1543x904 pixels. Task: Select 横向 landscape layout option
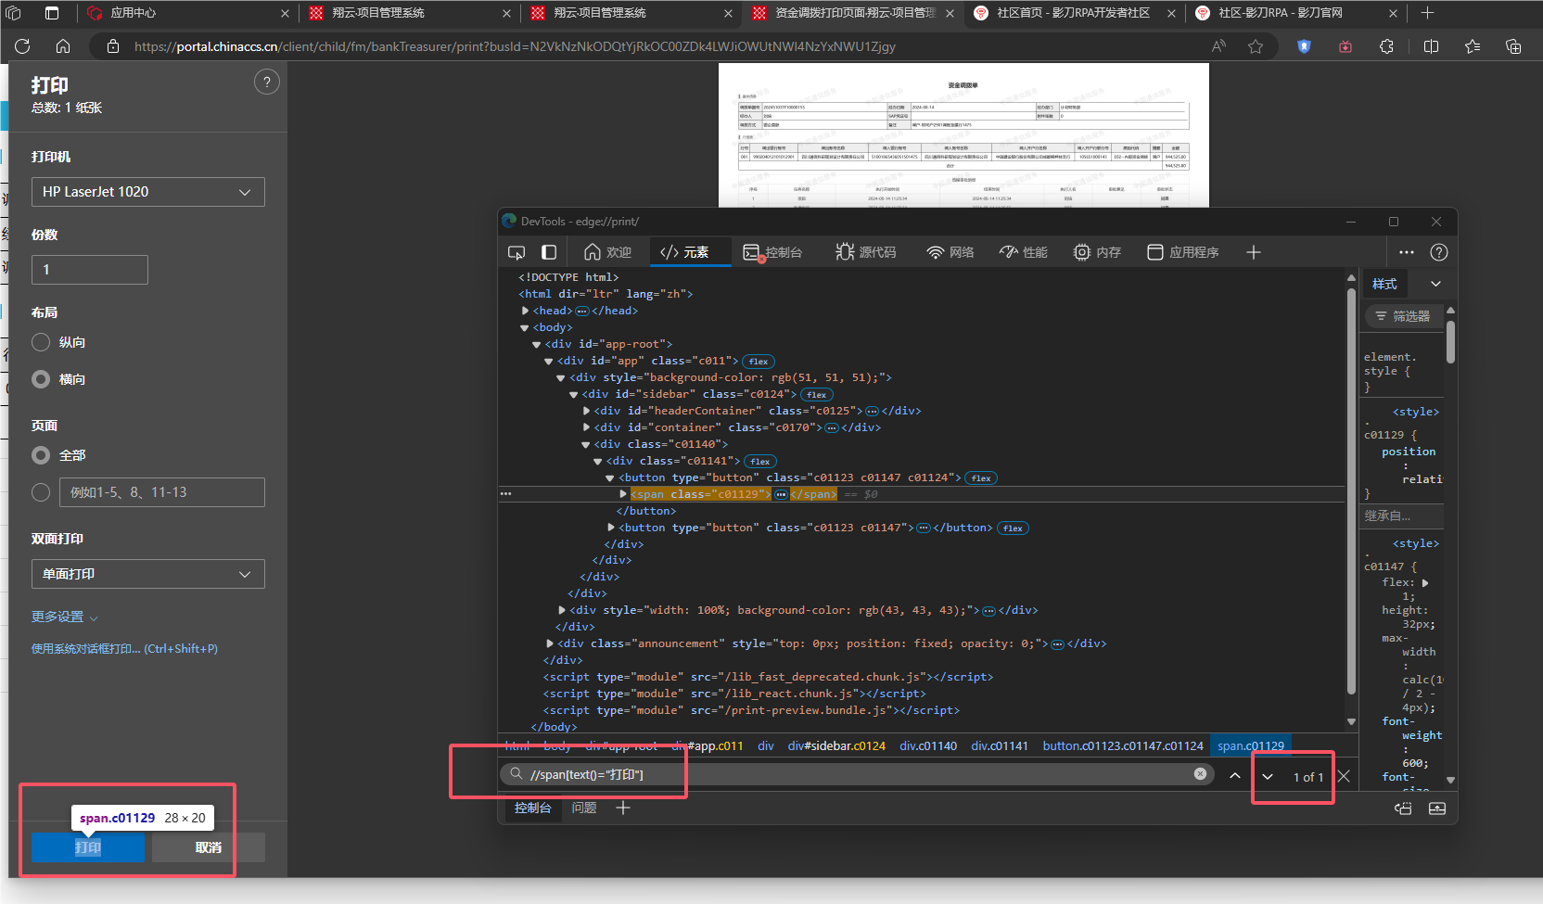click(41, 379)
